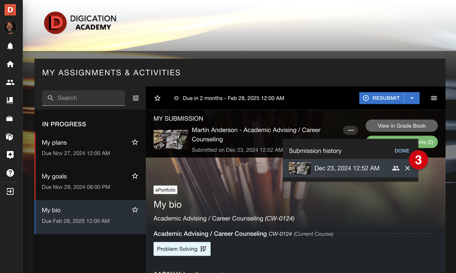This screenshot has width=456, height=273.
Task: Go to Home via sidebar house icon
Action: click(x=10, y=64)
